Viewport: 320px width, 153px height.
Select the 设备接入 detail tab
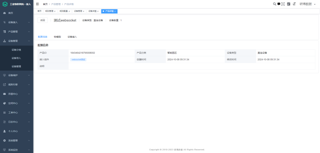point(72,37)
